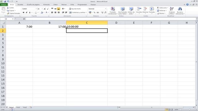Image resolution: width=198 pixels, height=111 pixels.
Task: Toggle italic formatting (K)
Action: (27, 12)
